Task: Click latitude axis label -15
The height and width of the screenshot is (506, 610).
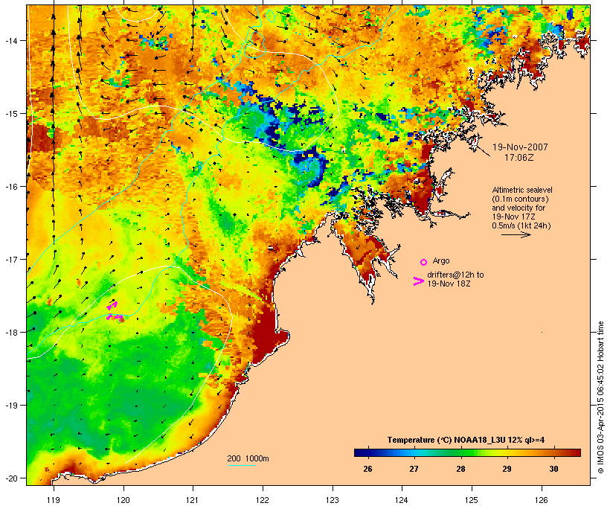Action: click(11, 114)
